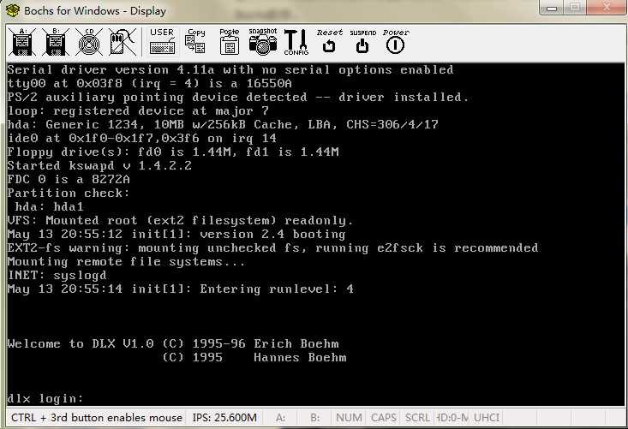The width and height of the screenshot is (628, 429).
Task: Click the floppy B: drive icon
Action: click(x=56, y=42)
